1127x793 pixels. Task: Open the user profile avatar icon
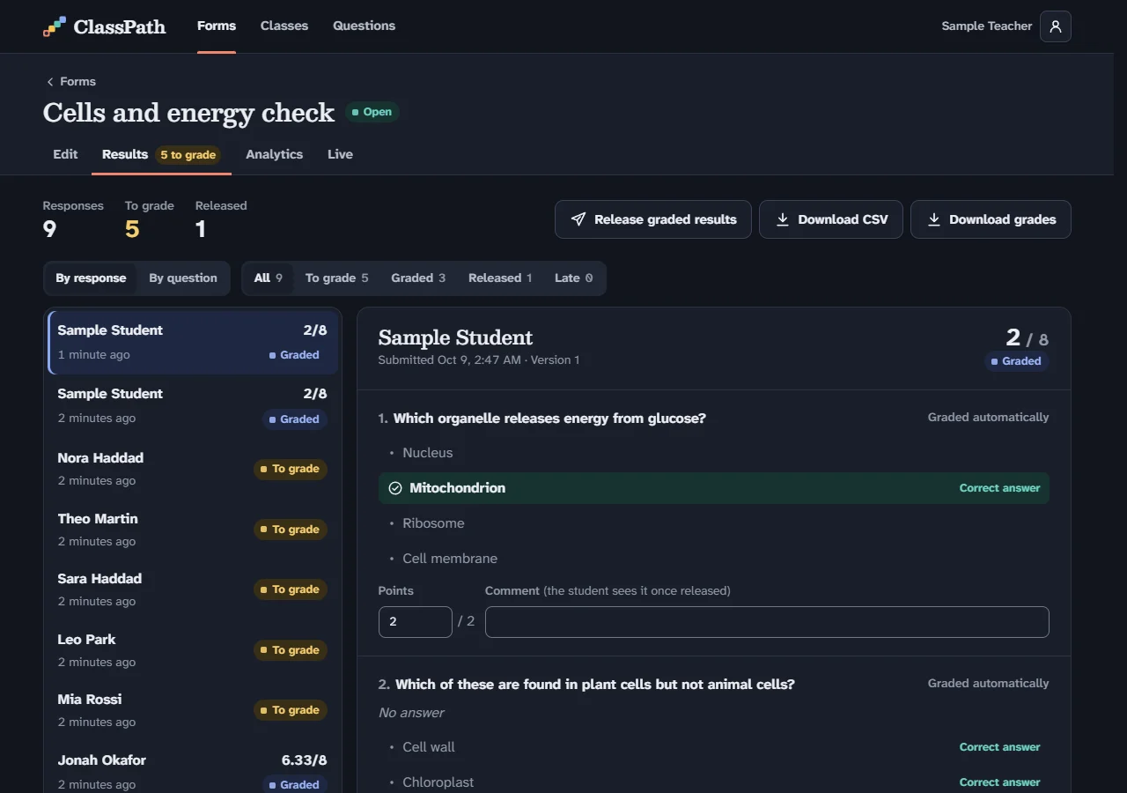(1056, 26)
